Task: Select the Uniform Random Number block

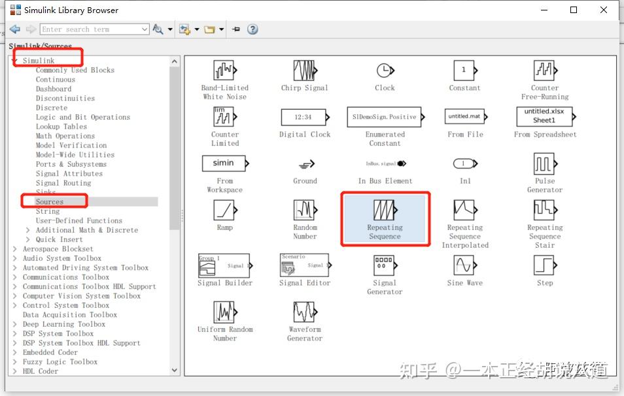Action: coord(225,312)
